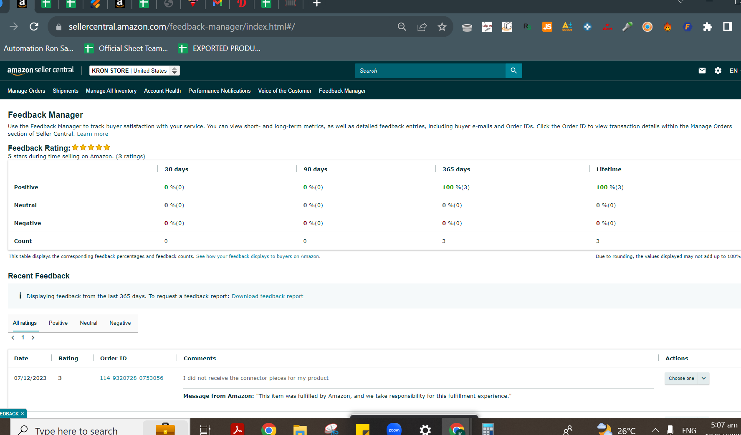
Task: Open Performance Notifications
Action: tap(219, 91)
